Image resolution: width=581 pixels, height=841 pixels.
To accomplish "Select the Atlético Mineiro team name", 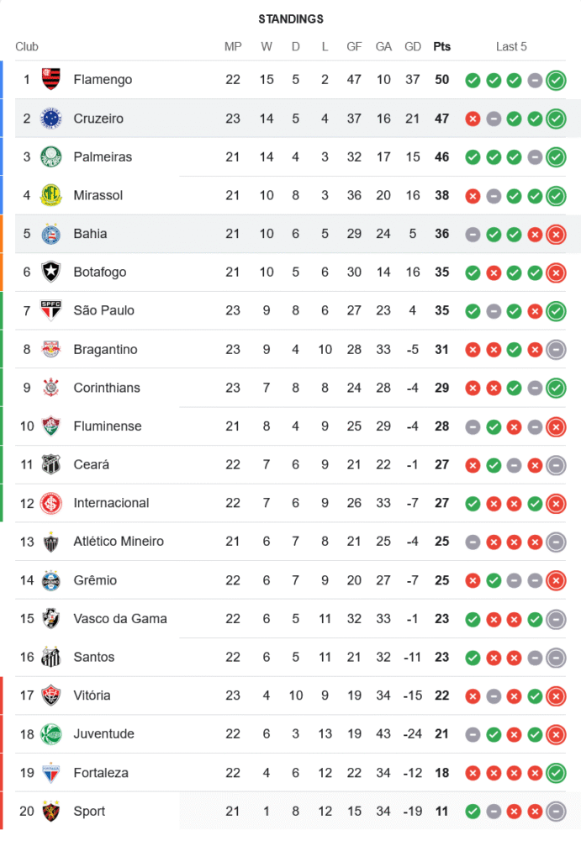I will (x=119, y=542).
